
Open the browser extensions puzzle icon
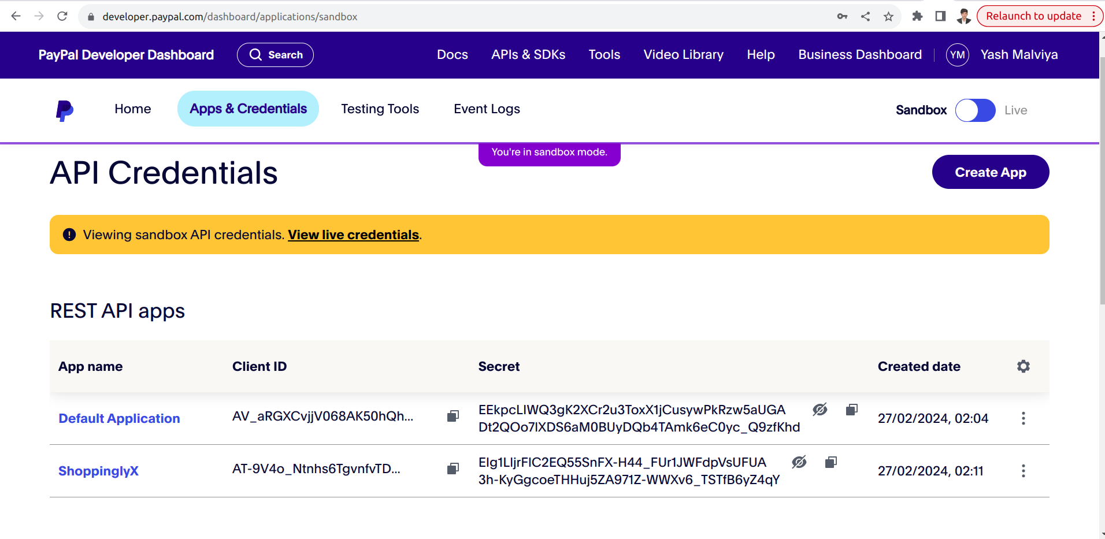click(918, 16)
